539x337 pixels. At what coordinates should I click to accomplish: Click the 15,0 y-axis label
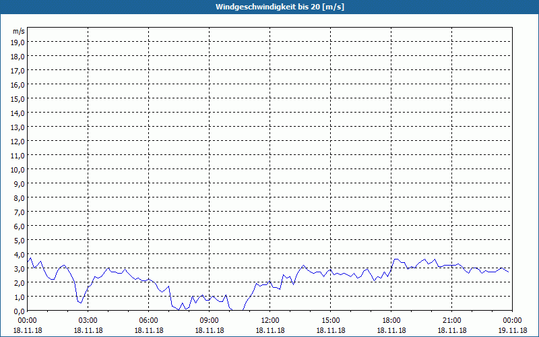pyautogui.click(x=18, y=99)
